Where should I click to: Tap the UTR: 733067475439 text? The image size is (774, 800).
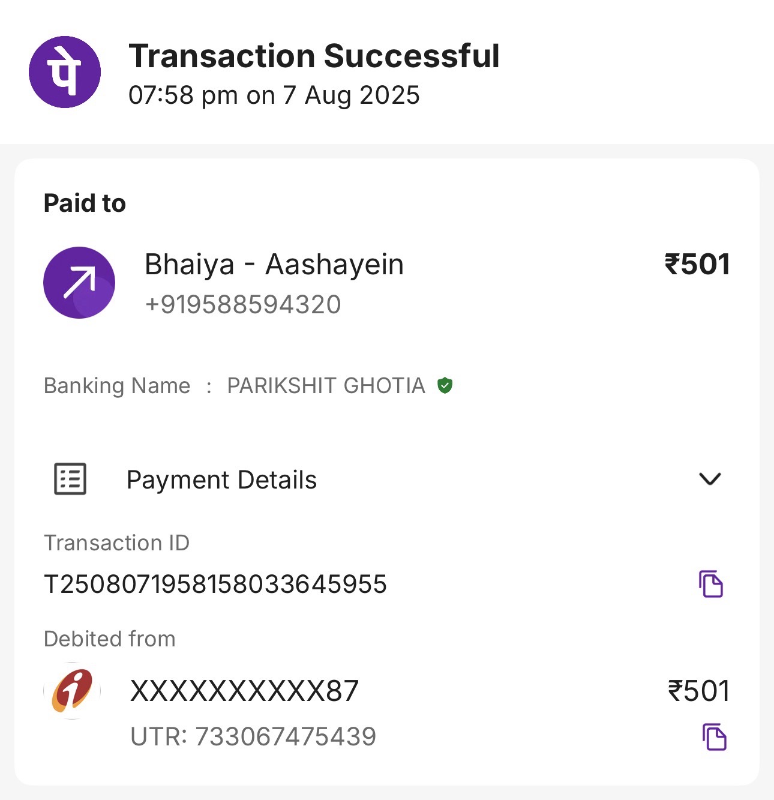coord(253,736)
